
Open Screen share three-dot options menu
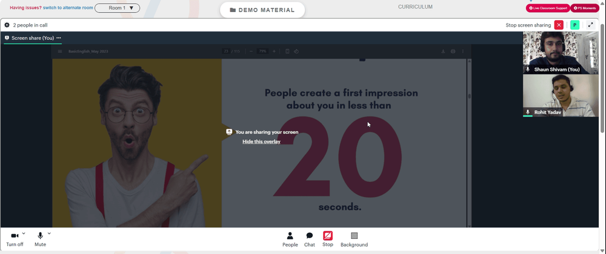pos(59,37)
